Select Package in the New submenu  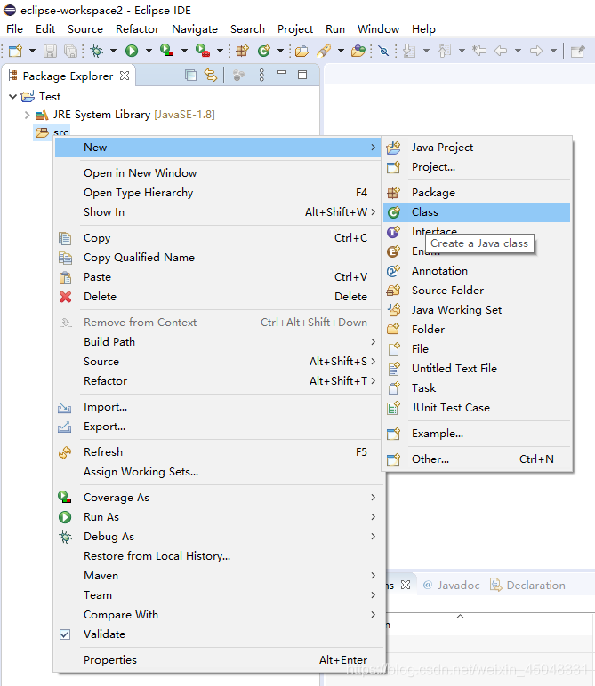pyautogui.click(x=477, y=193)
